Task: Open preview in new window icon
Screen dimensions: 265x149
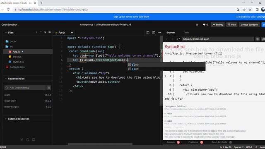Action: pyautogui.click(x=263, y=39)
